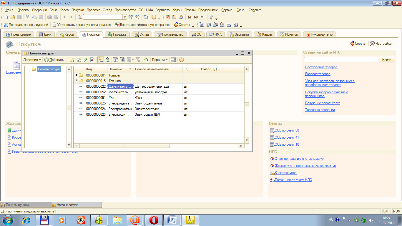Open the search field dropdown arrow in toolbar
The height and width of the screenshot is (226, 402).
coord(124,17)
